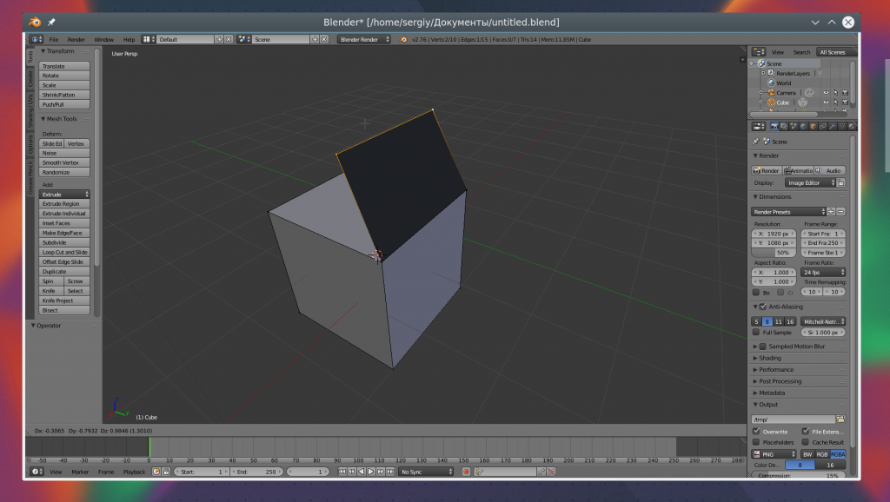The height and width of the screenshot is (502, 890).
Task: Toggle the Overwrite checkbox
Action: coord(756,431)
